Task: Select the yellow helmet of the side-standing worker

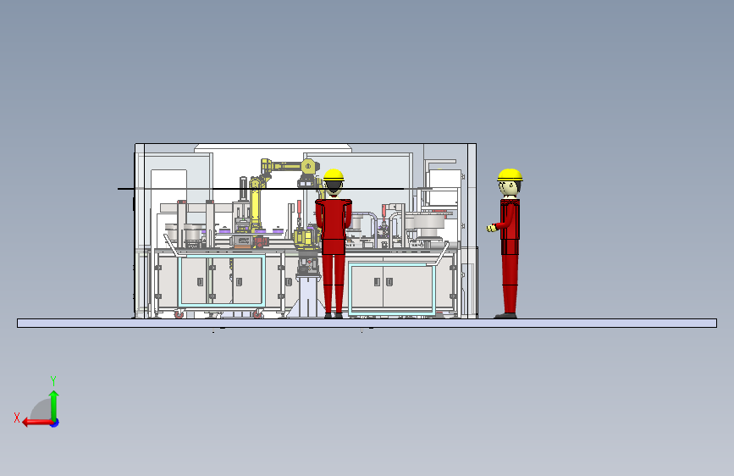Action: point(510,174)
